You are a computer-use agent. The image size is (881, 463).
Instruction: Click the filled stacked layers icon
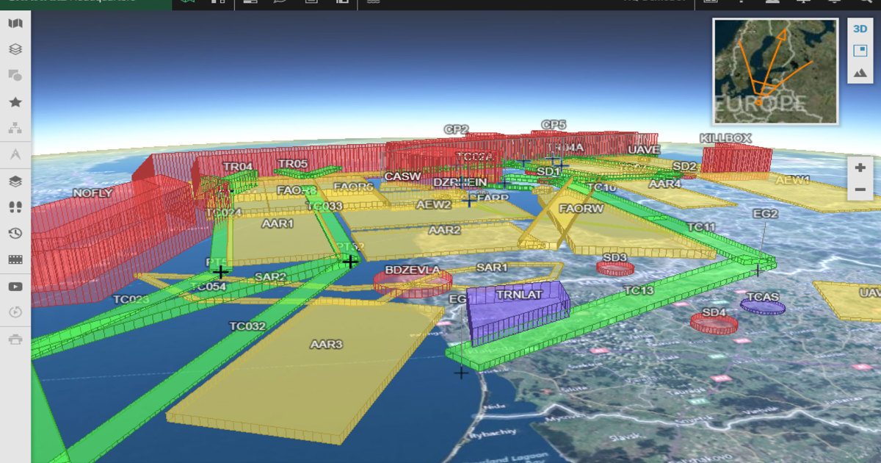coord(15,181)
